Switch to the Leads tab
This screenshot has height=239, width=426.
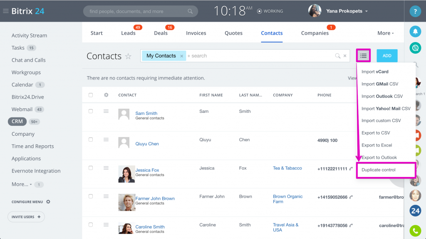pos(128,33)
